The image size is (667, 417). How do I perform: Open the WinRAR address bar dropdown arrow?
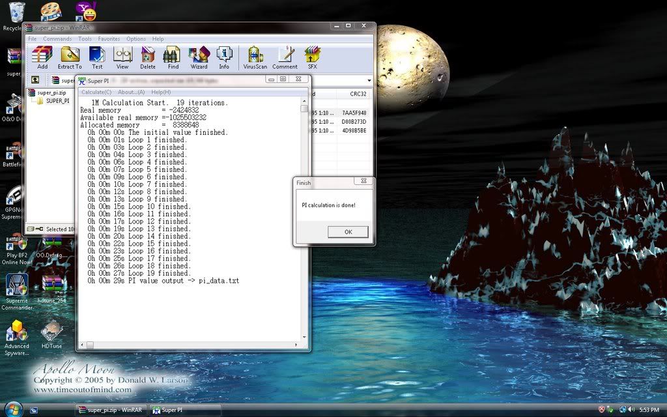point(369,80)
